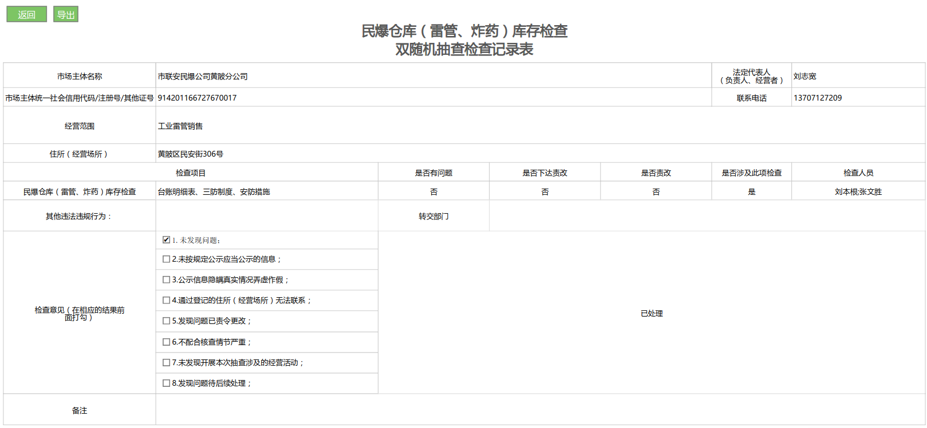This screenshot has height=428, width=927.
Task: Click the 住所（经营场所） label
Action: pyautogui.click(x=80, y=154)
